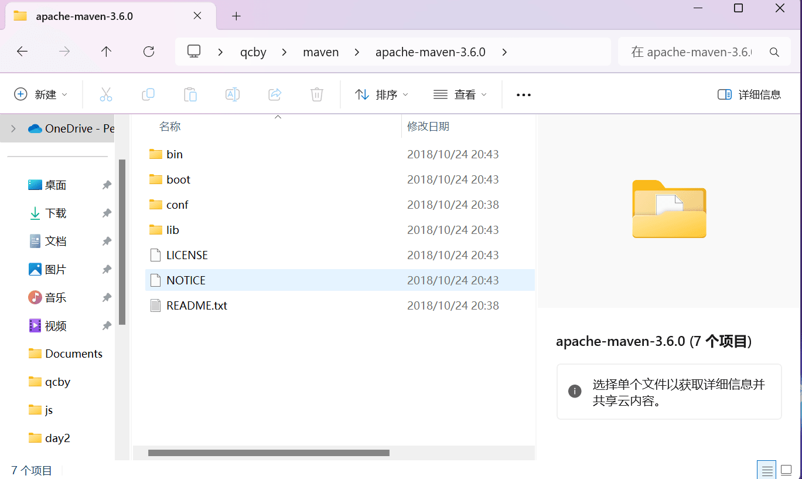Close the apache-maven-3.6.0 tab
Screen dimensions: 802x479
[197, 16]
